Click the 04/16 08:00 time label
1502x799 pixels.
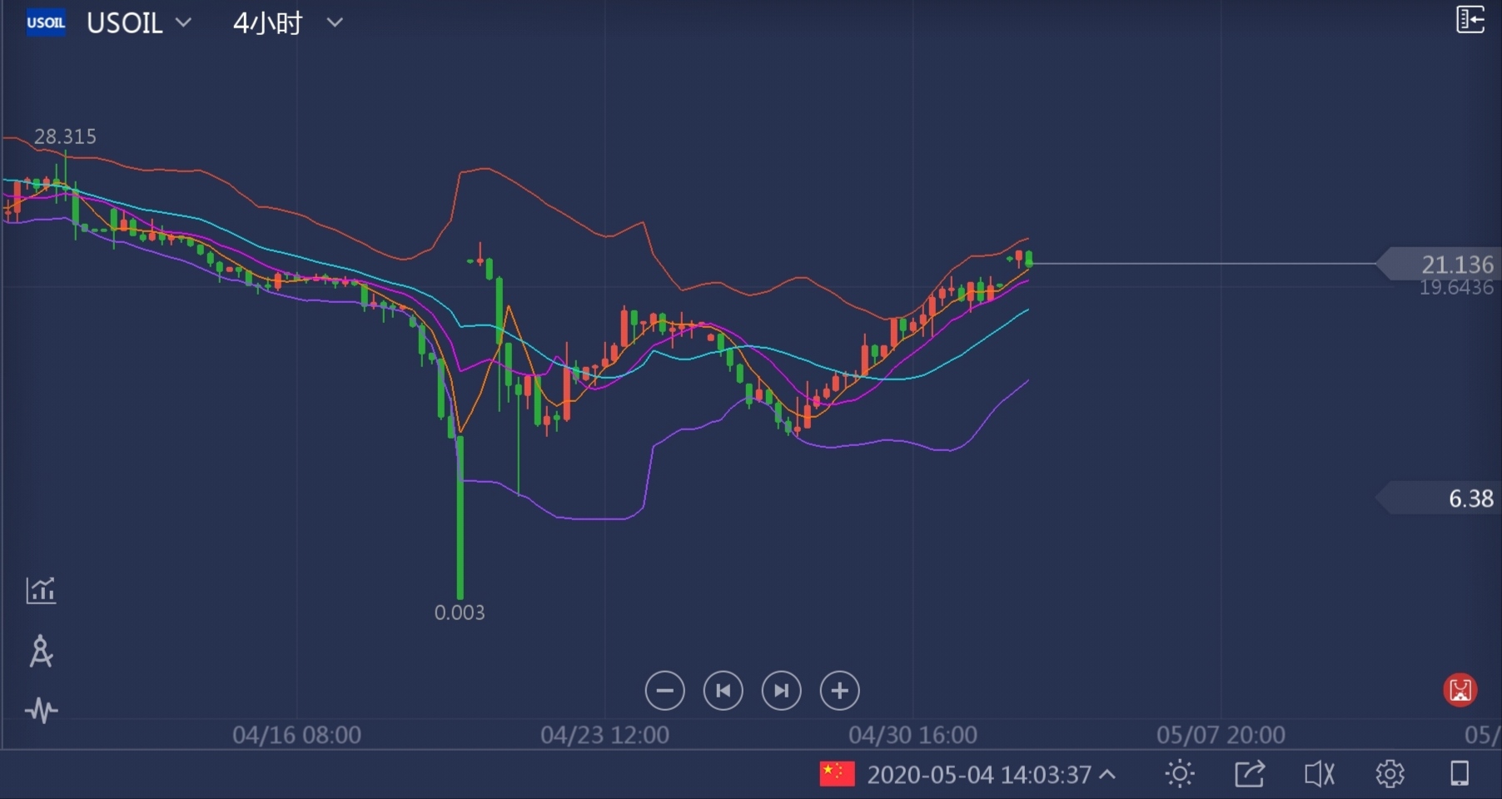[296, 735]
